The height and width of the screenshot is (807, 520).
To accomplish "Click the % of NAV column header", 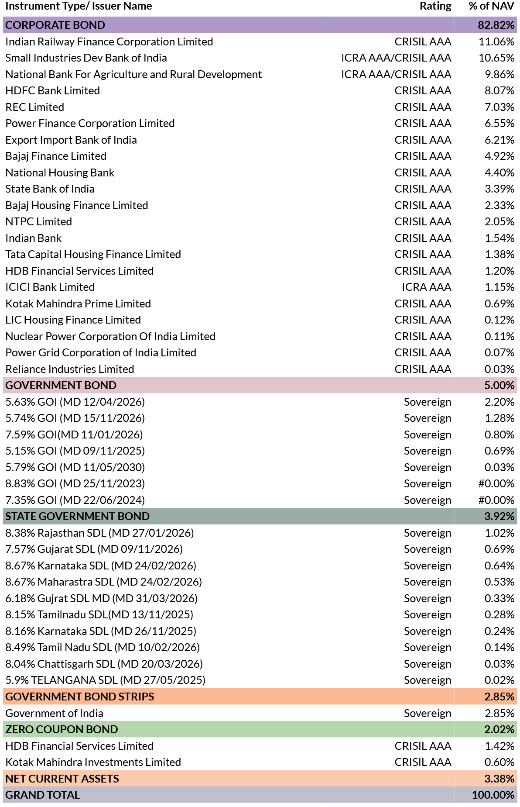I will click(491, 6).
